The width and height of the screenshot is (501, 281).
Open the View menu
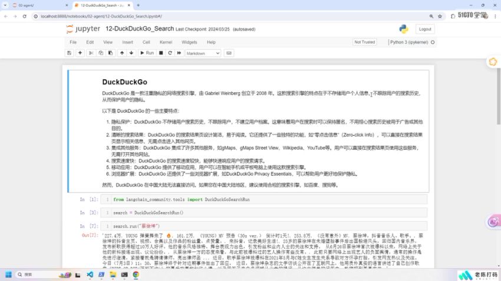tap(108, 42)
